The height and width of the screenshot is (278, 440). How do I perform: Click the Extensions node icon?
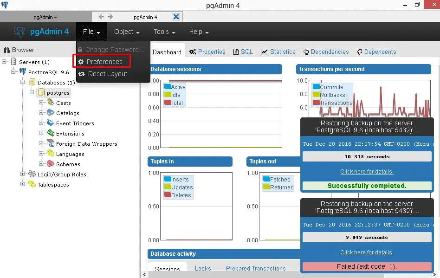[x=51, y=133]
